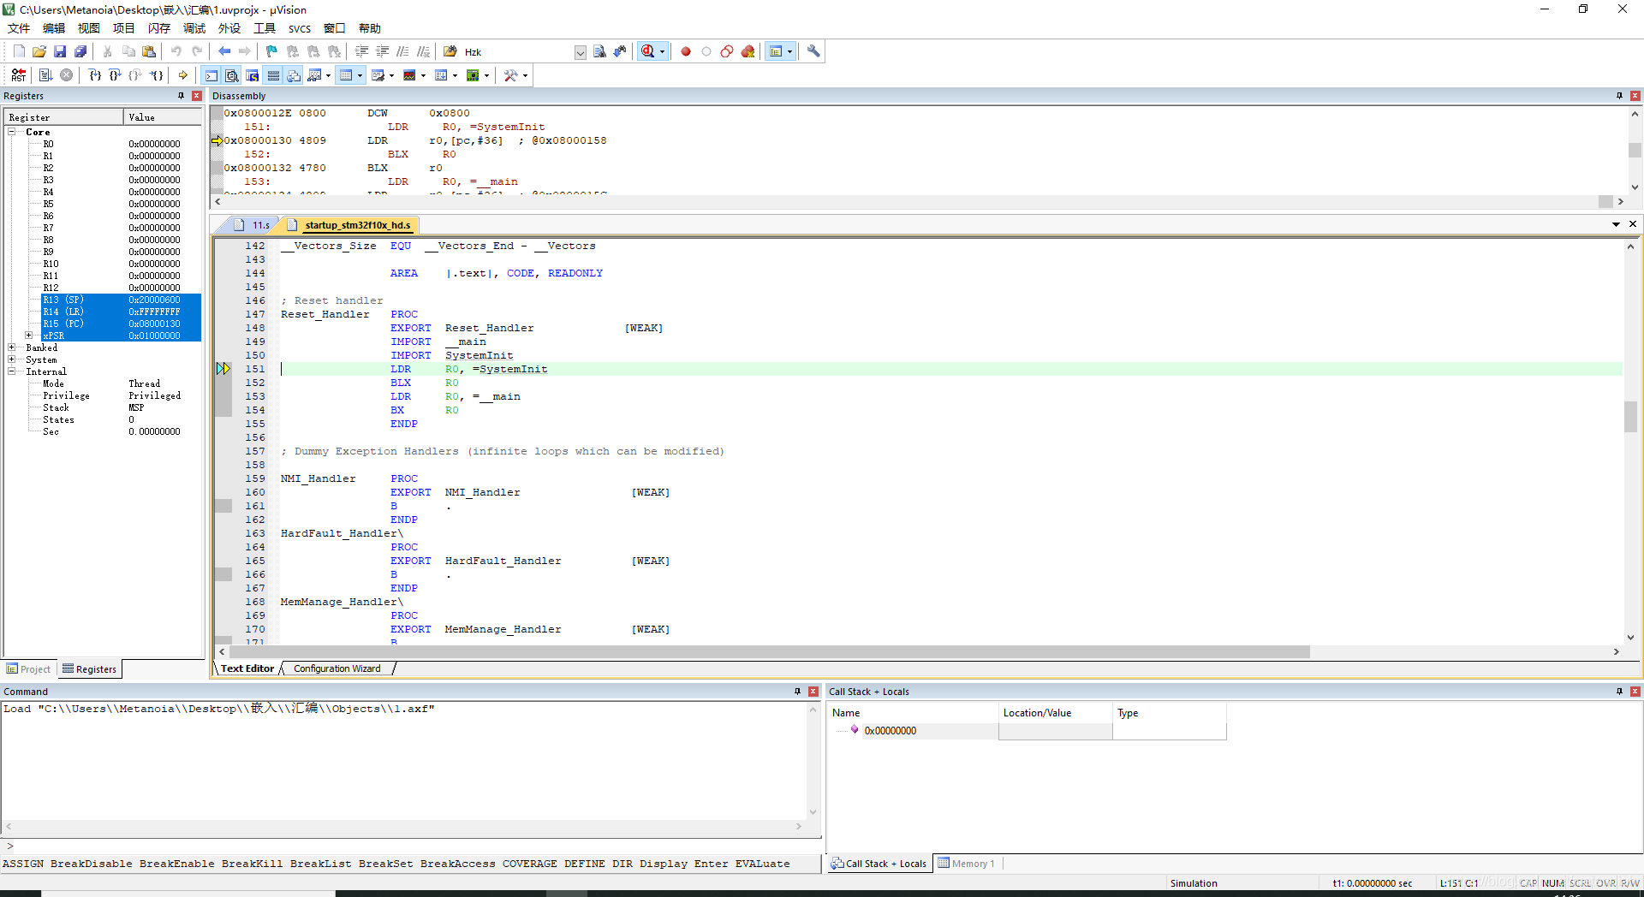This screenshot has height=897, width=1644.
Task: Save the current file
Action: click(x=60, y=51)
